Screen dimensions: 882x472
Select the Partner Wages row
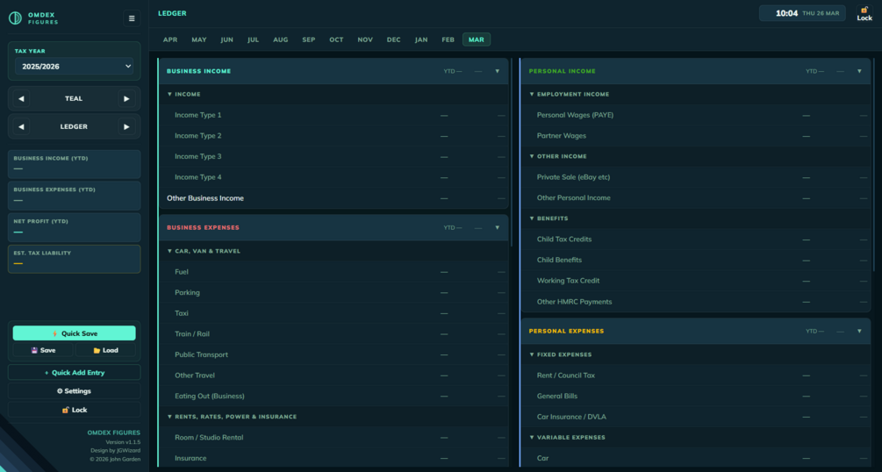(x=696, y=136)
